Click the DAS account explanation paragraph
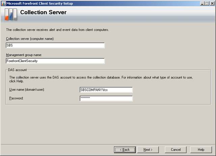This screenshot has height=156, width=216. point(101,79)
